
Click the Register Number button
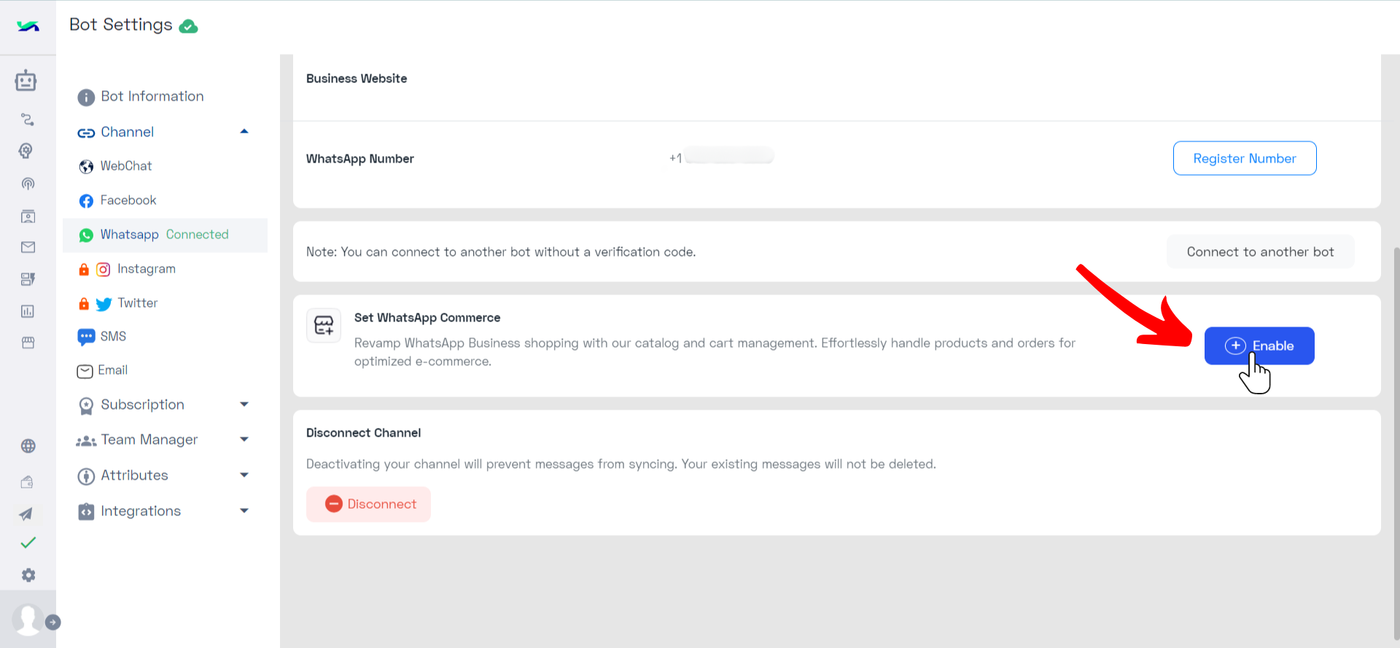click(x=1245, y=158)
